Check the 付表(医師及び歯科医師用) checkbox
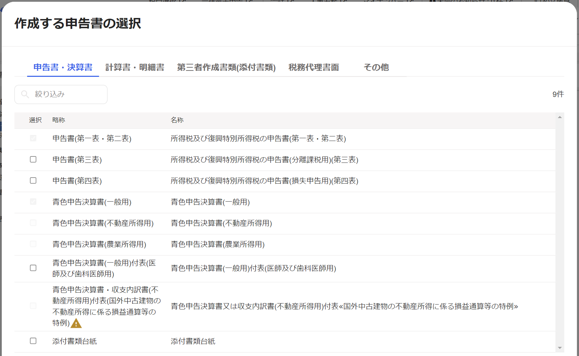 pos(33,268)
